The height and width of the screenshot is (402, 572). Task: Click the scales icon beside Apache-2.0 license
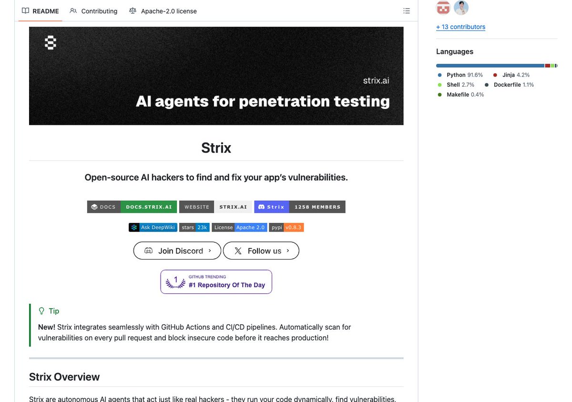pyautogui.click(x=133, y=11)
